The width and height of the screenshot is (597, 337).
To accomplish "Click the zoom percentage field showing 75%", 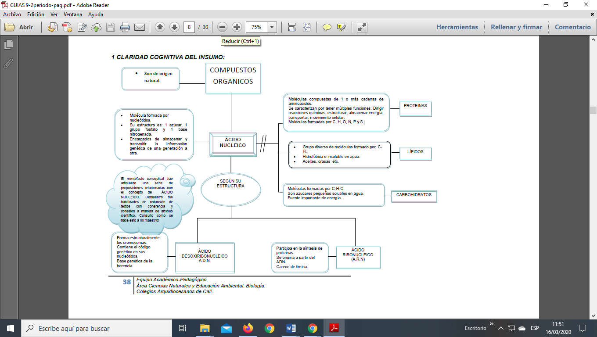I will pos(256,27).
